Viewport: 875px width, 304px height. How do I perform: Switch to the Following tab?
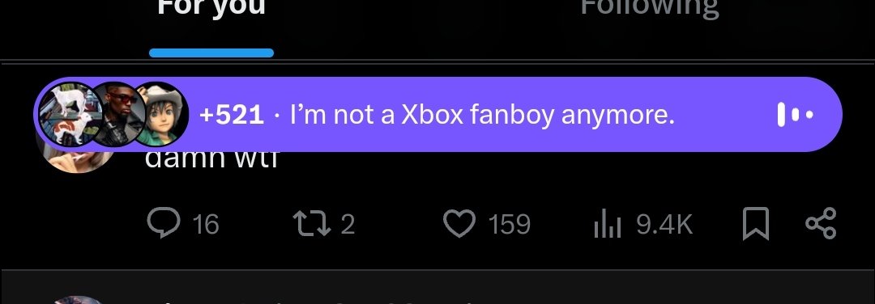(x=650, y=8)
